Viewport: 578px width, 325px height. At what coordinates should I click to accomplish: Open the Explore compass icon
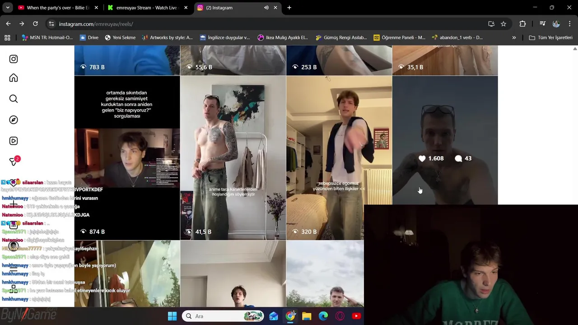[14, 120]
